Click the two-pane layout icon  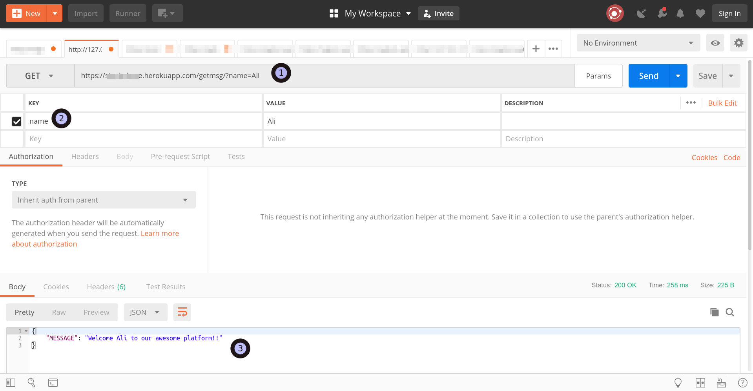click(700, 382)
